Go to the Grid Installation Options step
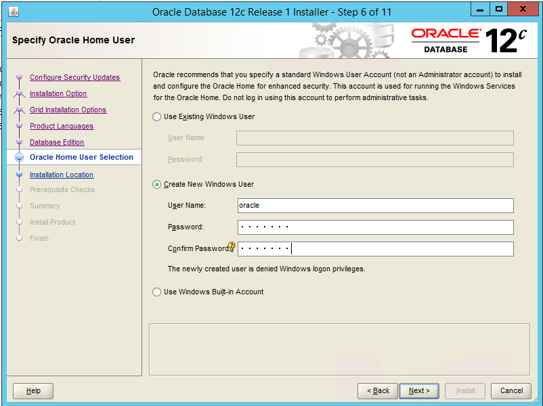 click(x=68, y=110)
